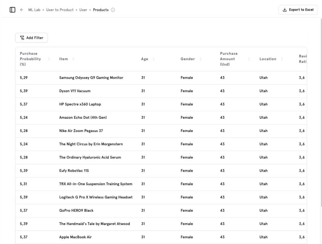Toggle the sidebar panel icon
This screenshot has height=244, width=322.
pyautogui.click(x=13, y=9)
